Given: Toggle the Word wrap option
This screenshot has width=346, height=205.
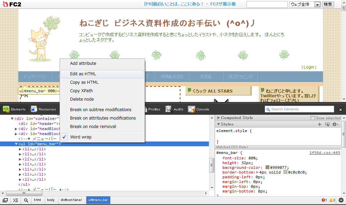Looking at the screenshot, I should (x=102, y=137).
